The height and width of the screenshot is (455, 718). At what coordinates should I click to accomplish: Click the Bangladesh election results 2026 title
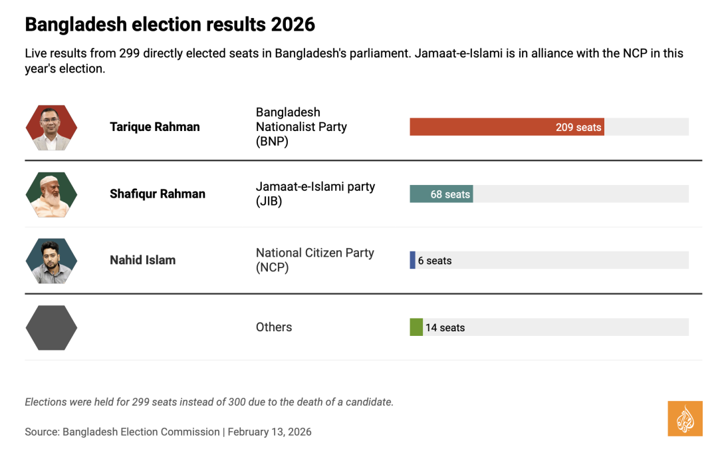click(170, 25)
